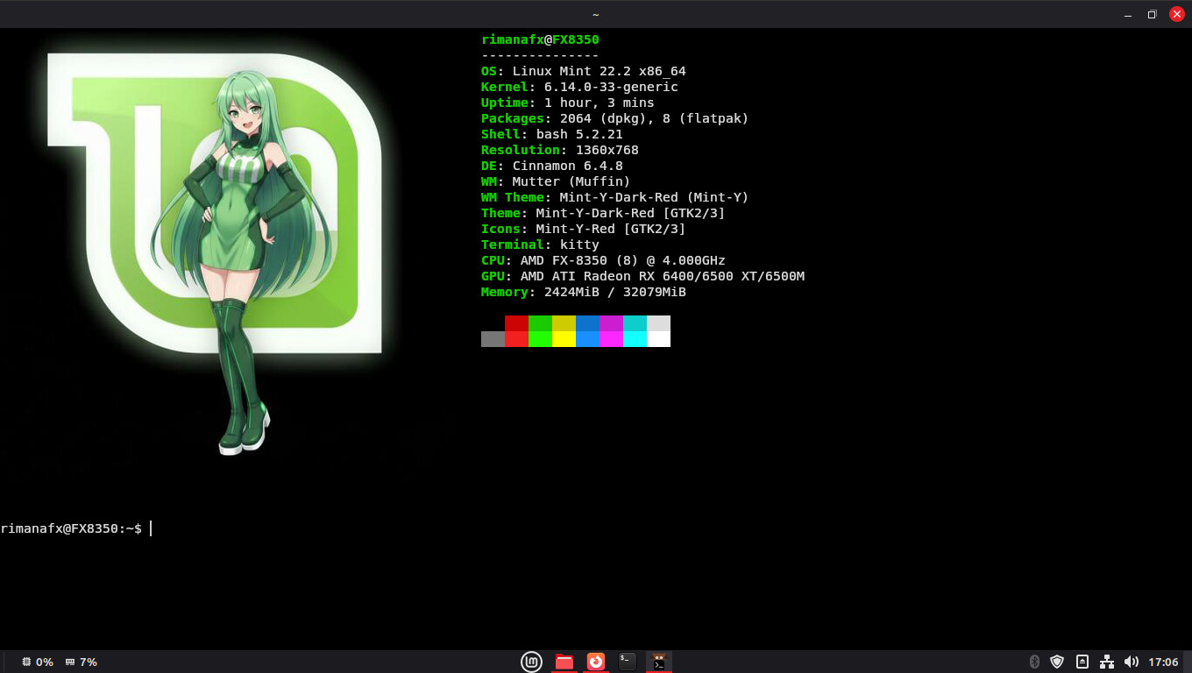The height and width of the screenshot is (673, 1192).
Task: Open the dark terminal launcher icon
Action: tap(627, 662)
